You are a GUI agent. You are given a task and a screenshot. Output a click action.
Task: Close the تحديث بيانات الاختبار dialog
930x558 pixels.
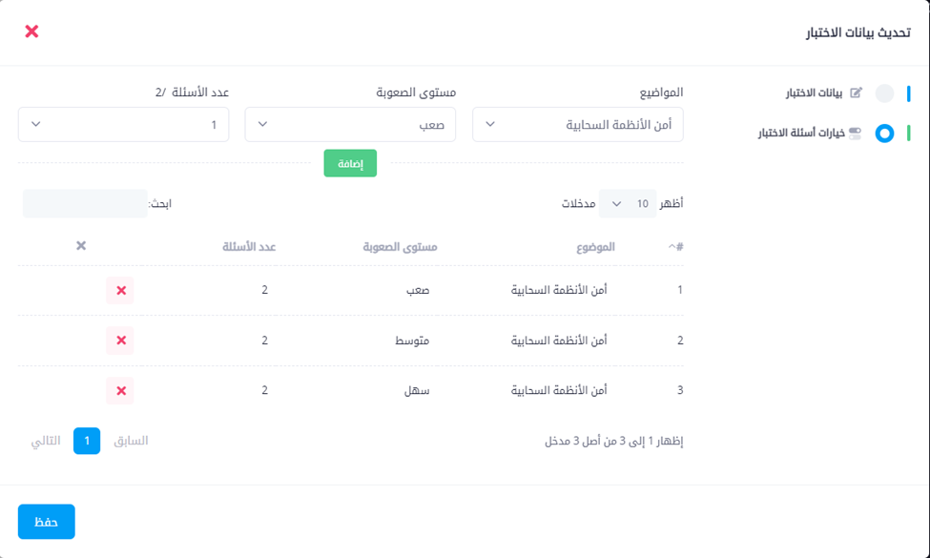(x=31, y=31)
